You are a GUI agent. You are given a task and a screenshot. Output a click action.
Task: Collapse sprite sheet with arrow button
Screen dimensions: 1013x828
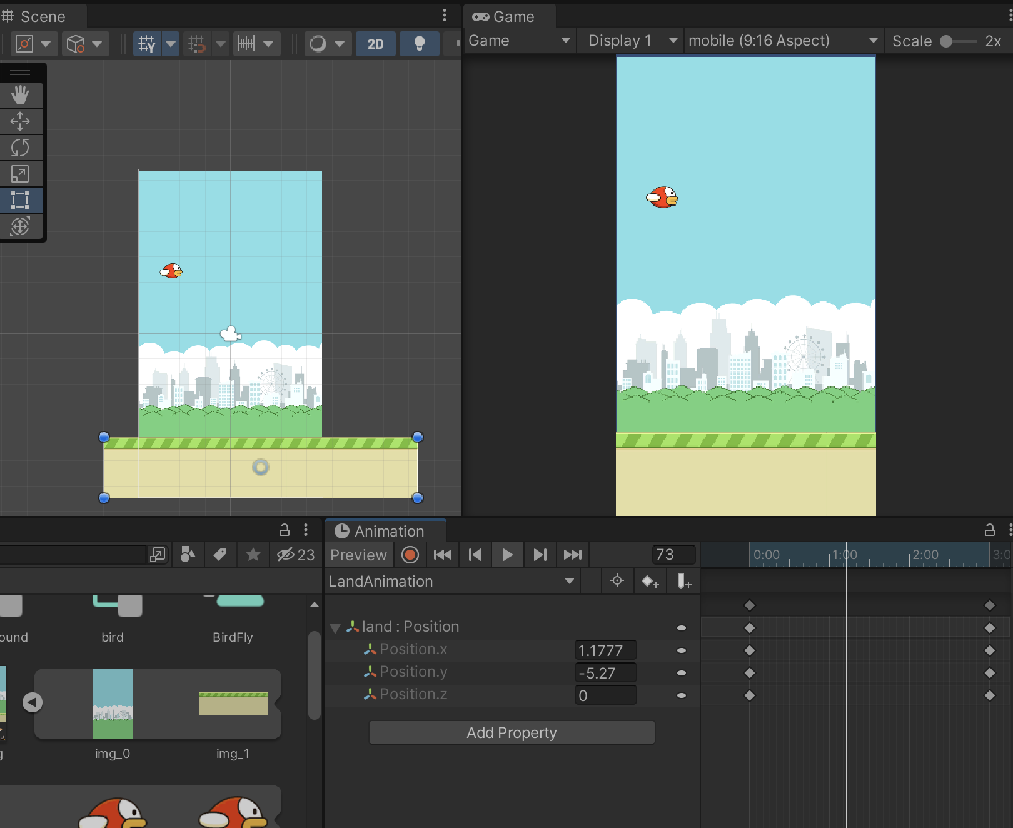[x=33, y=702]
